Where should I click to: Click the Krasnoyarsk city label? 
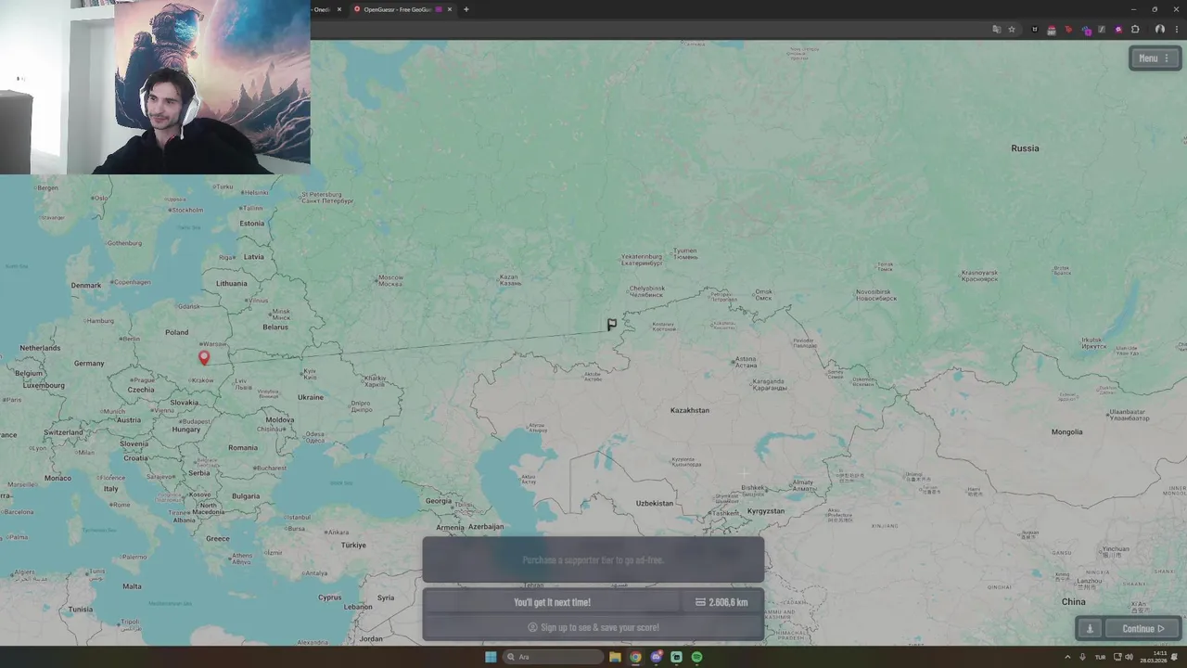pos(979,276)
